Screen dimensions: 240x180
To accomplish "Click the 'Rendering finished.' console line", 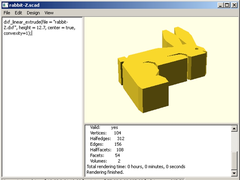I will [105, 172].
